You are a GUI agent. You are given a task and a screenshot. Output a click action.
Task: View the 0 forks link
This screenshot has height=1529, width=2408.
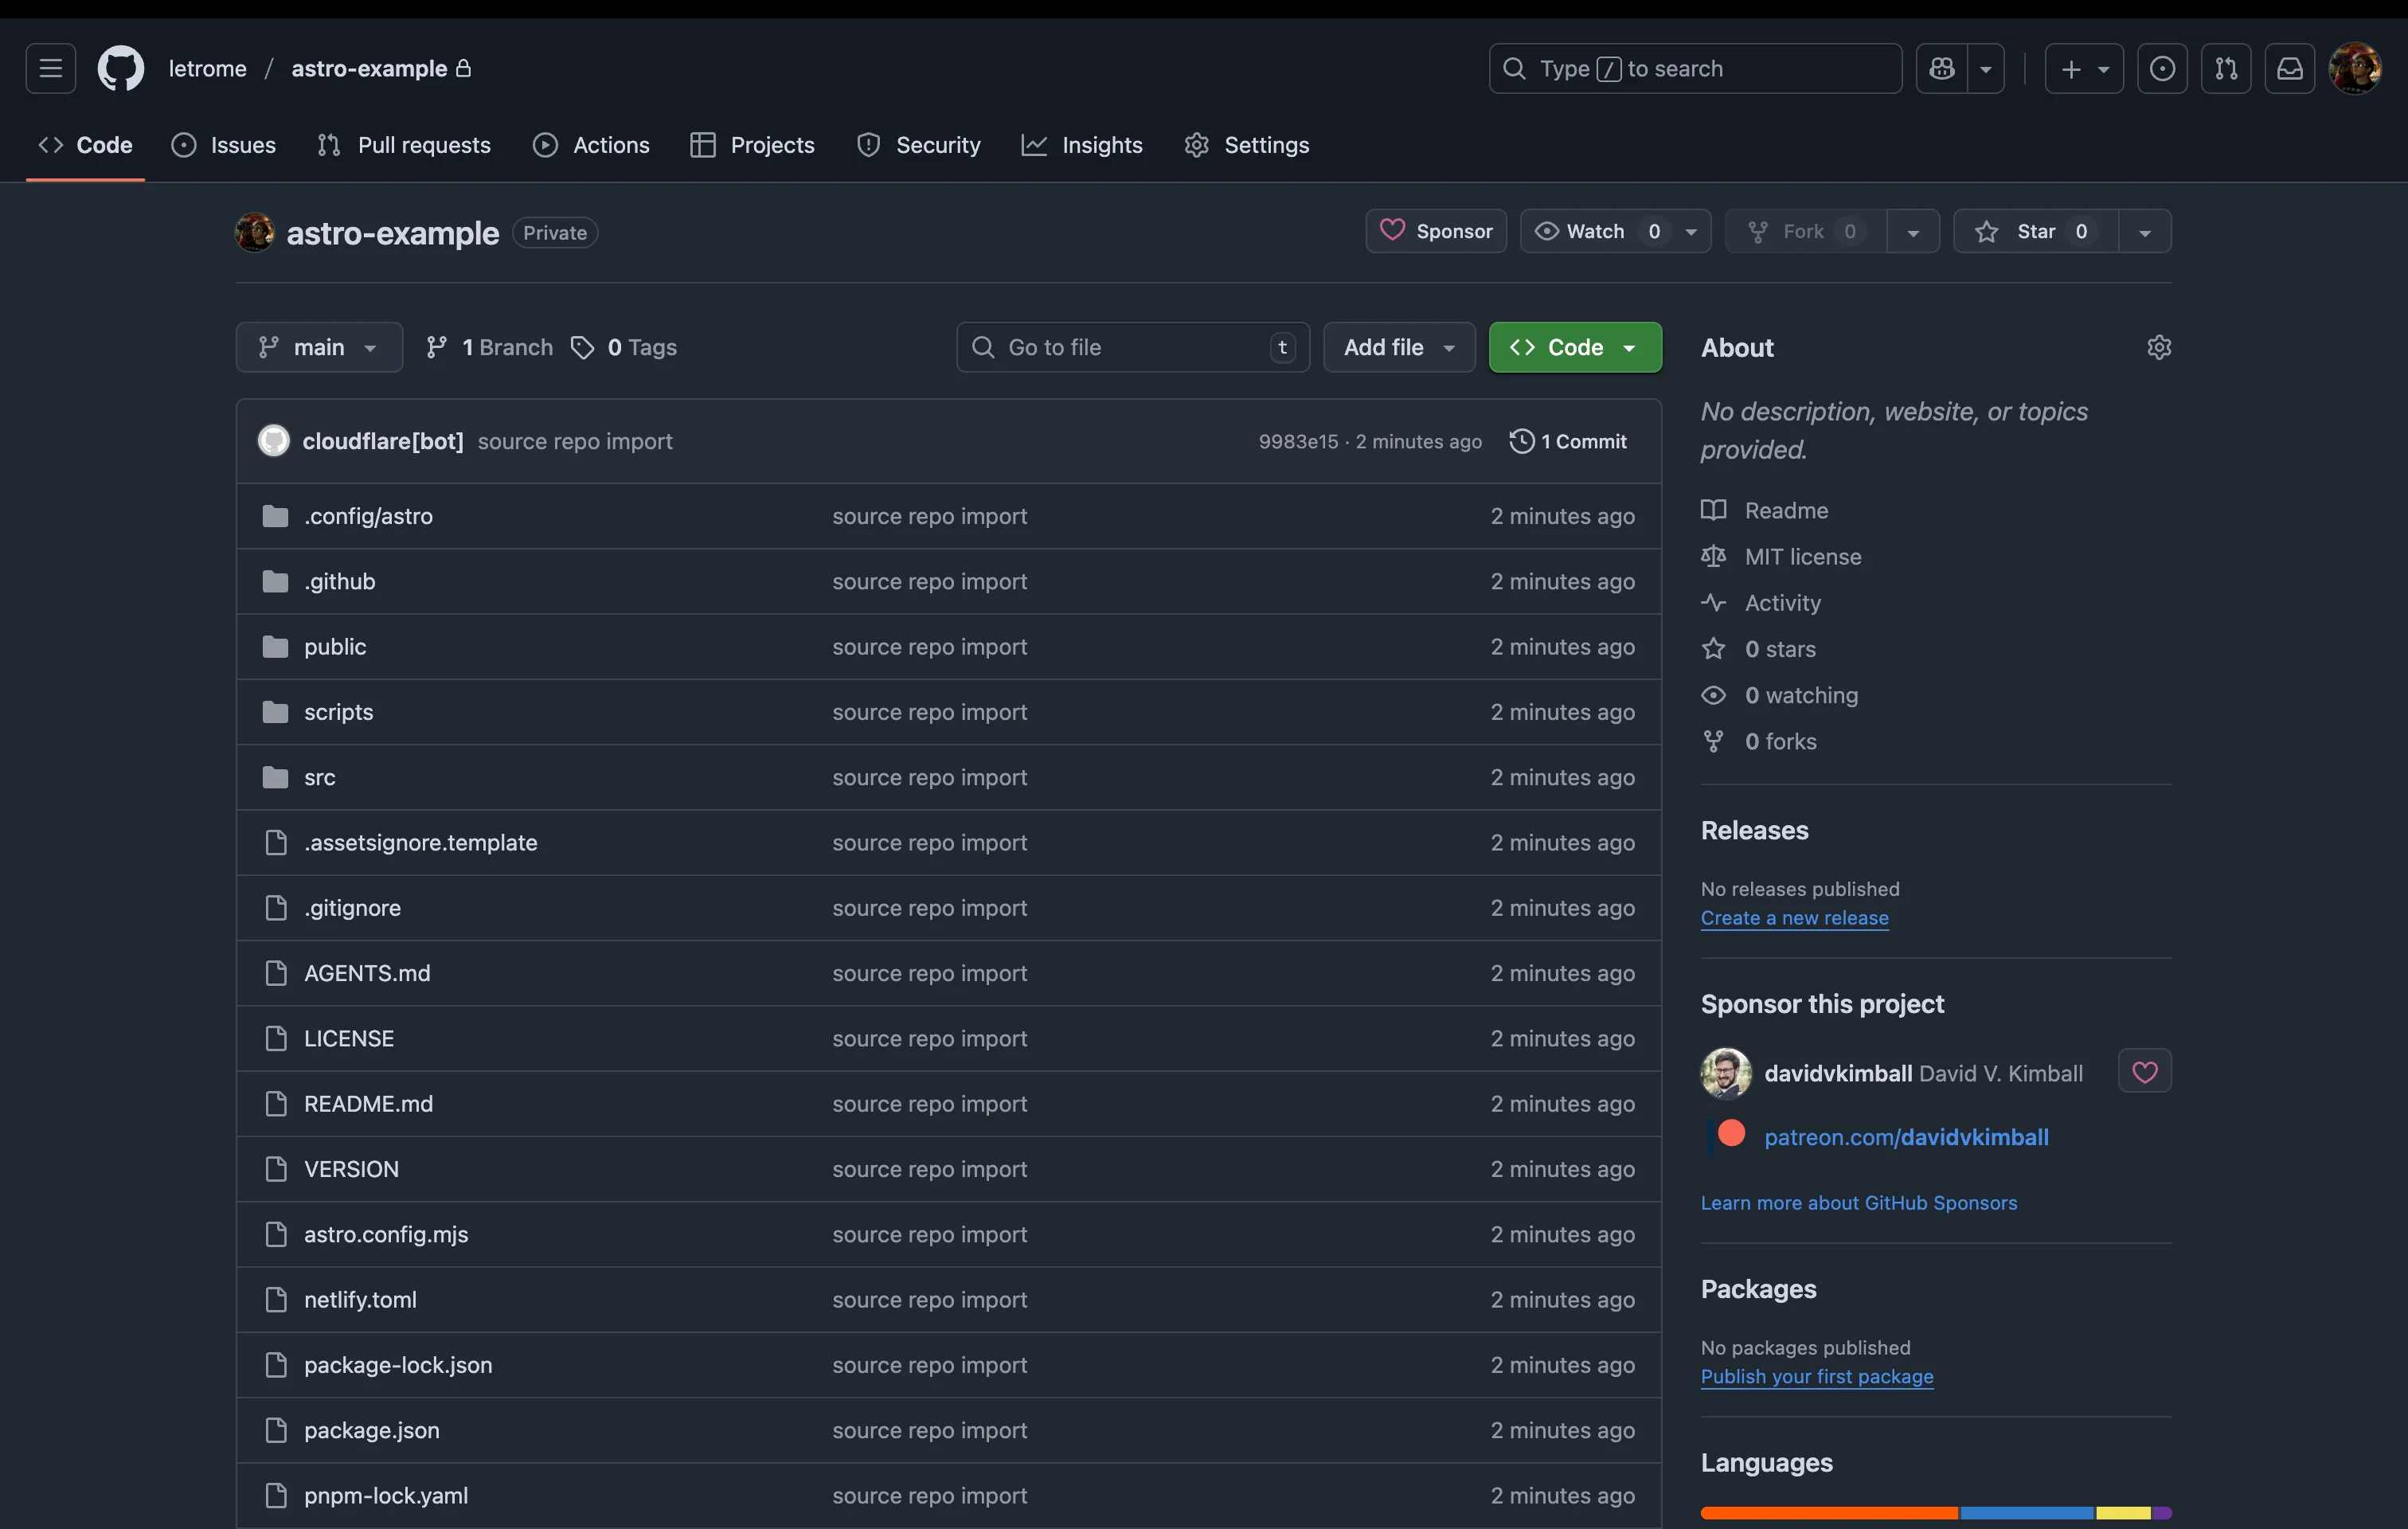coord(1759,741)
